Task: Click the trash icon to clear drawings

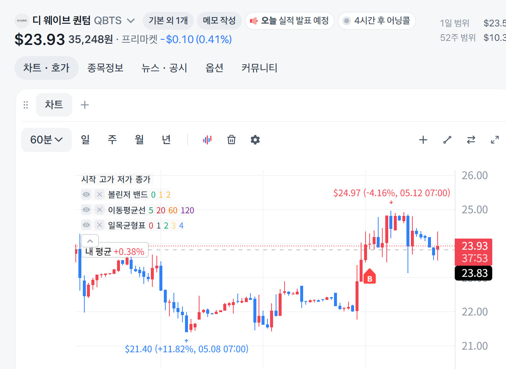Action: click(231, 140)
